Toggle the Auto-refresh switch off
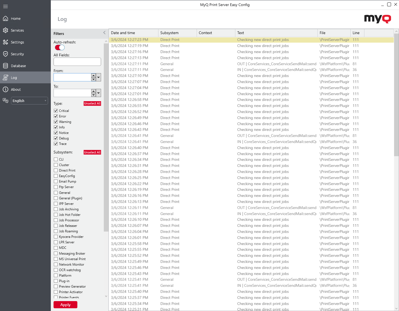399x311 pixels. click(60, 47)
